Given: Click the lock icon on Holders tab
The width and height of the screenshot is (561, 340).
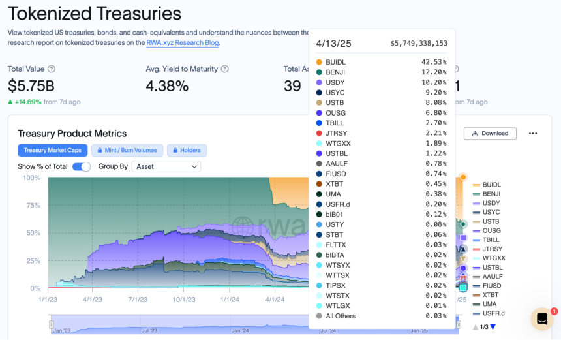Looking at the screenshot, I should click(175, 151).
